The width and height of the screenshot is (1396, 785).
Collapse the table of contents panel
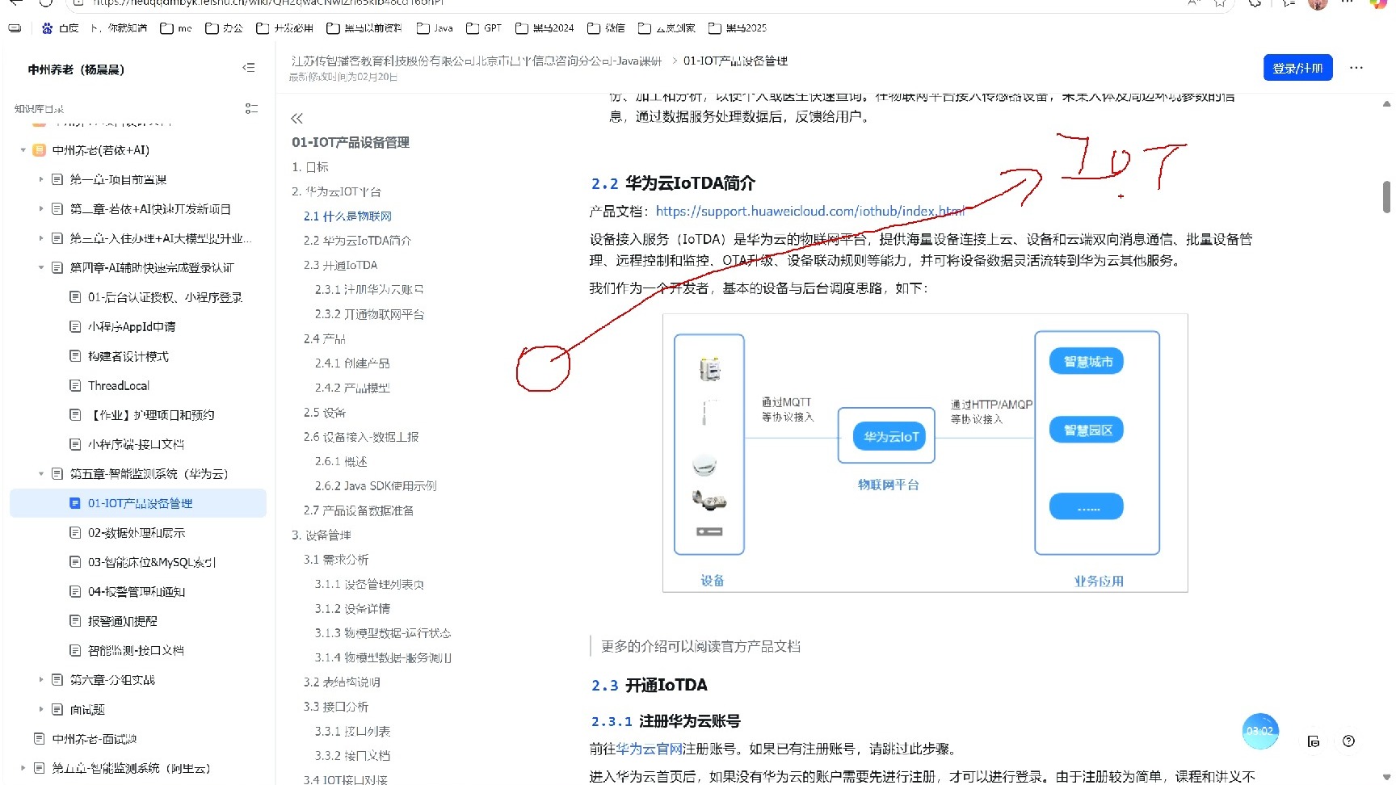[x=296, y=118]
